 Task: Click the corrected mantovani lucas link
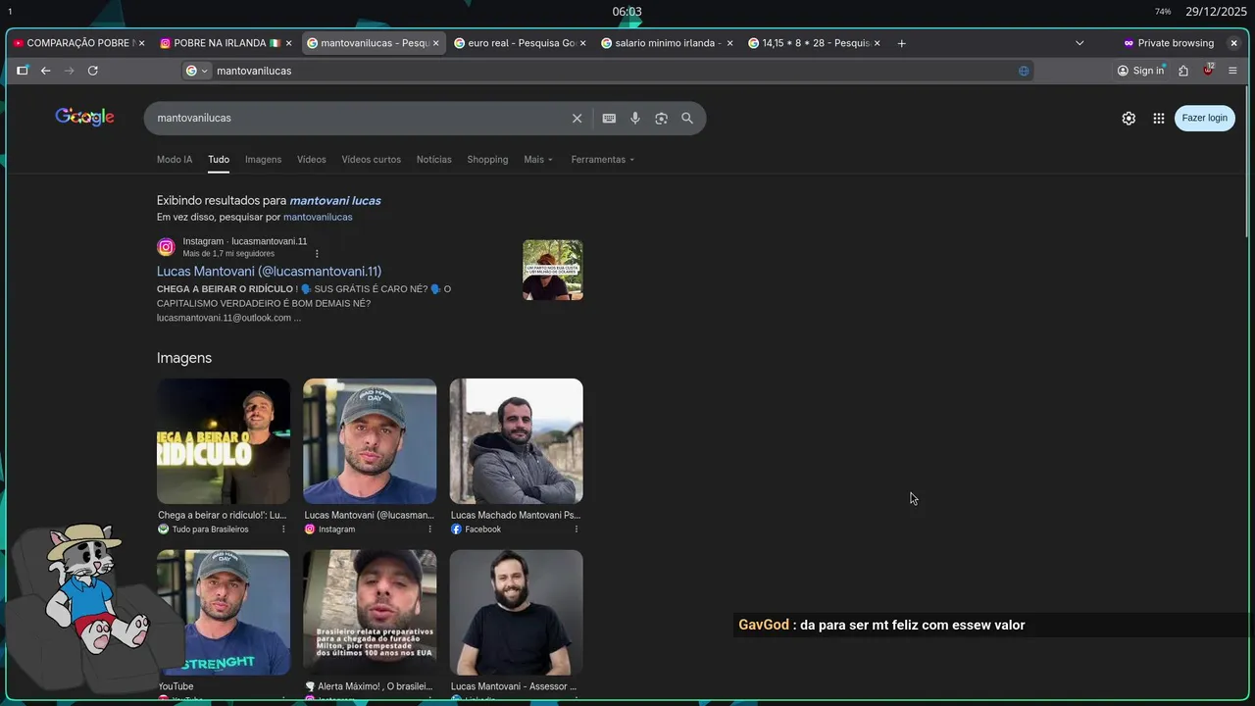[x=335, y=201]
